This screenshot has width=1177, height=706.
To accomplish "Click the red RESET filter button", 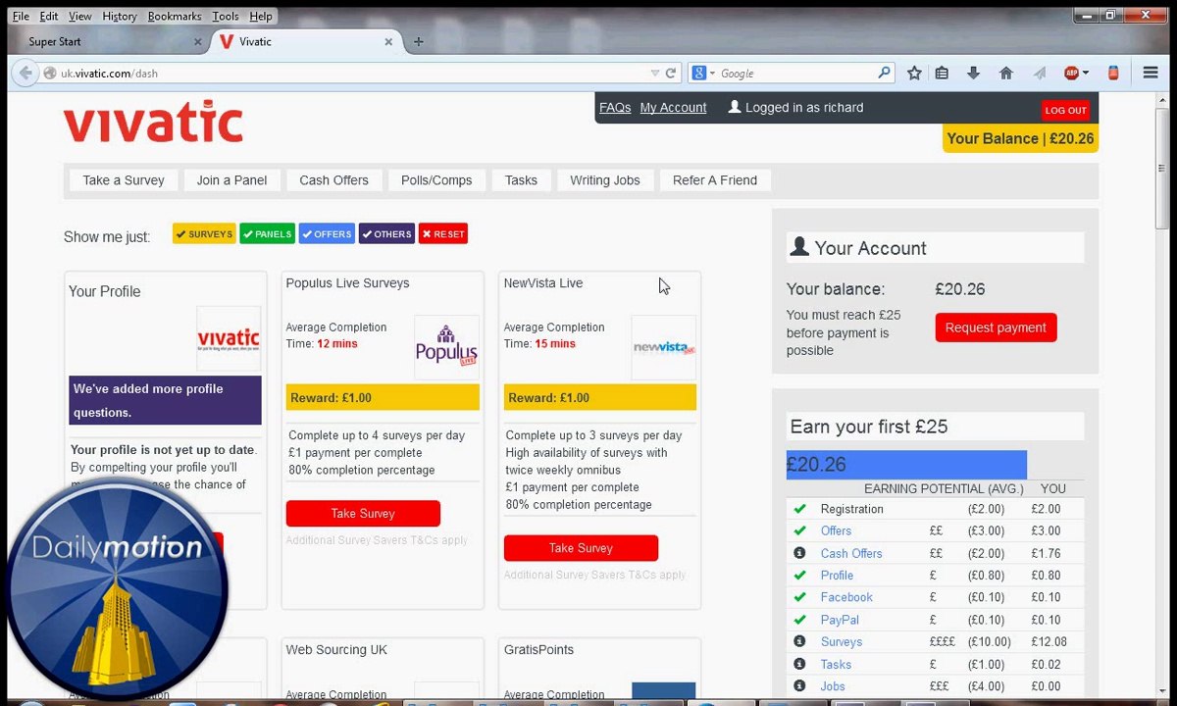I will [x=443, y=234].
